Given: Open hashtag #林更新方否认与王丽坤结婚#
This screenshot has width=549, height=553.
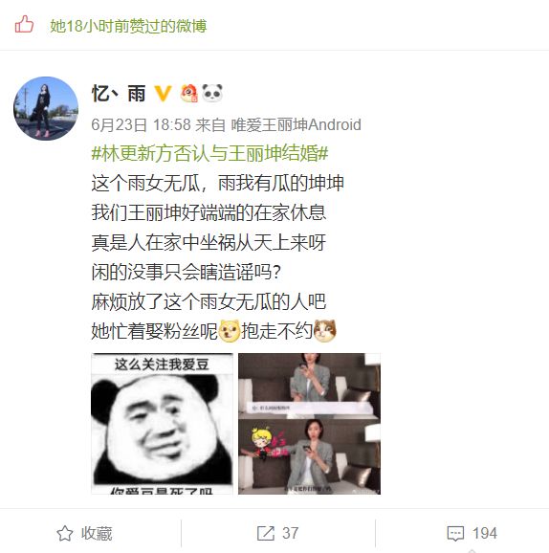Looking at the screenshot, I should coord(209,153).
